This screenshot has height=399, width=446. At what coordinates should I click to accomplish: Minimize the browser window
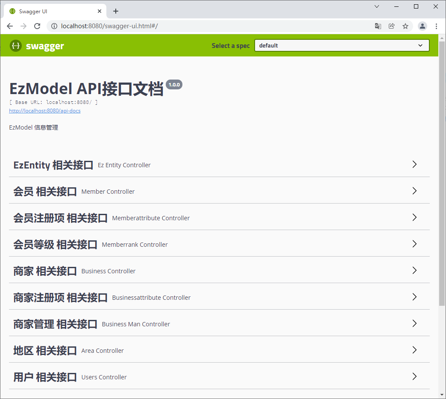tap(396, 6)
